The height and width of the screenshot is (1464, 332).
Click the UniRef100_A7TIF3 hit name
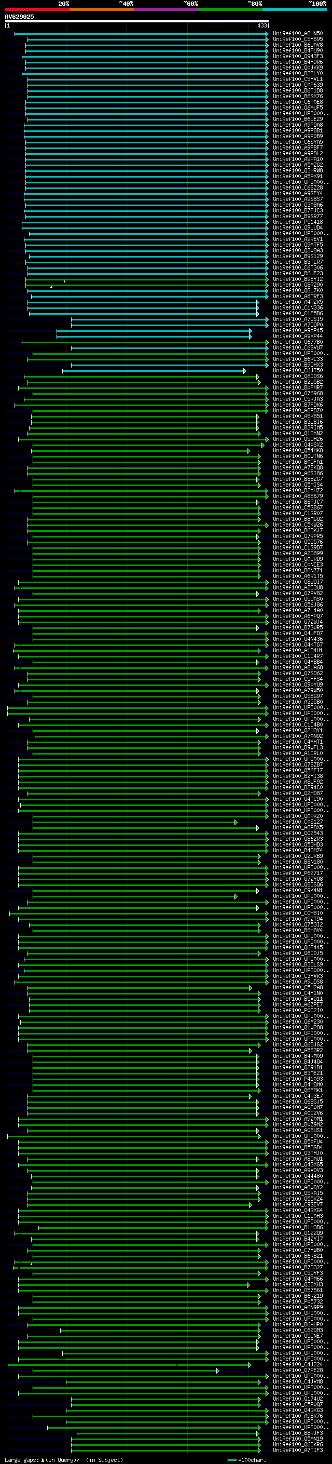point(297,1450)
